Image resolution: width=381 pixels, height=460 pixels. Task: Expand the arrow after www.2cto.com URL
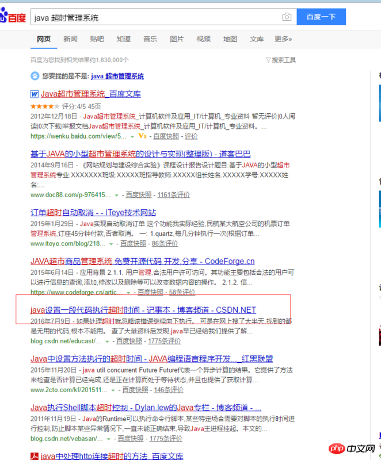113,390
